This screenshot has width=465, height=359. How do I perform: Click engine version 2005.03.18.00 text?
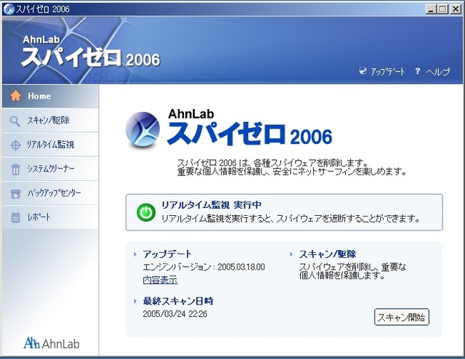(x=241, y=267)
